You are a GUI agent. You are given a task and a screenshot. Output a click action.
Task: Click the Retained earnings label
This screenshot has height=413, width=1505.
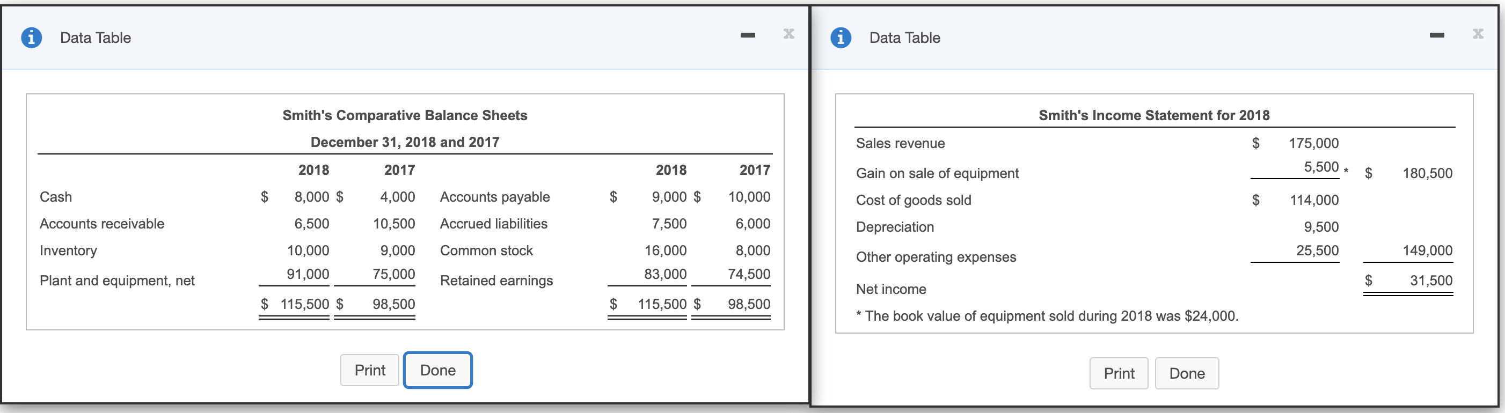[x=496, y=281]
